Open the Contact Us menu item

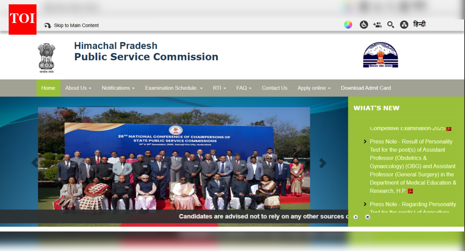tap(275, 88)
